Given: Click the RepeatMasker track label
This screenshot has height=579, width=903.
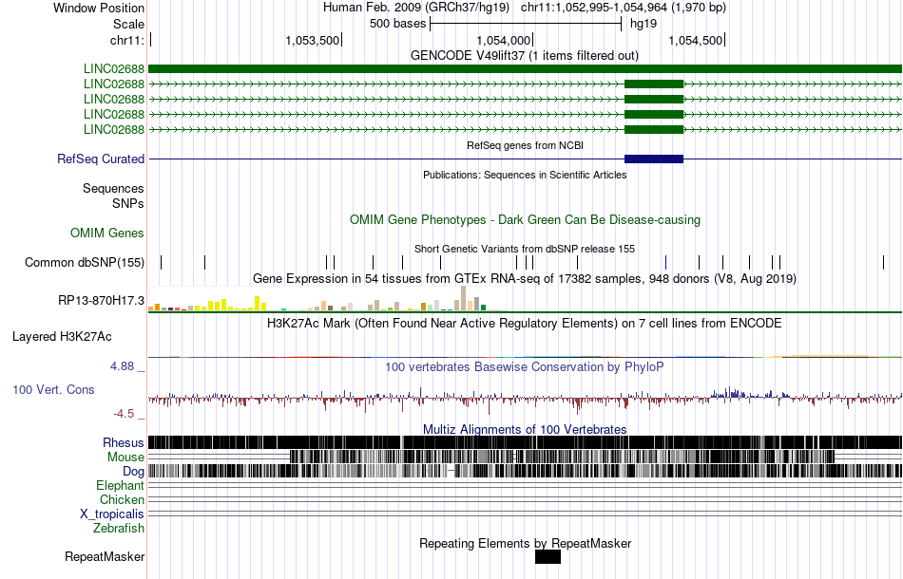Looking at the screenshot, I should tap(105, 556).
